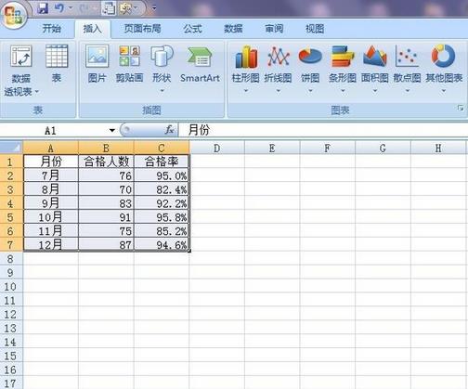468x389 pixels.
Task: Expand the column chart dropdown arrow
Action: pyautogui.click(x=246, y=91)
